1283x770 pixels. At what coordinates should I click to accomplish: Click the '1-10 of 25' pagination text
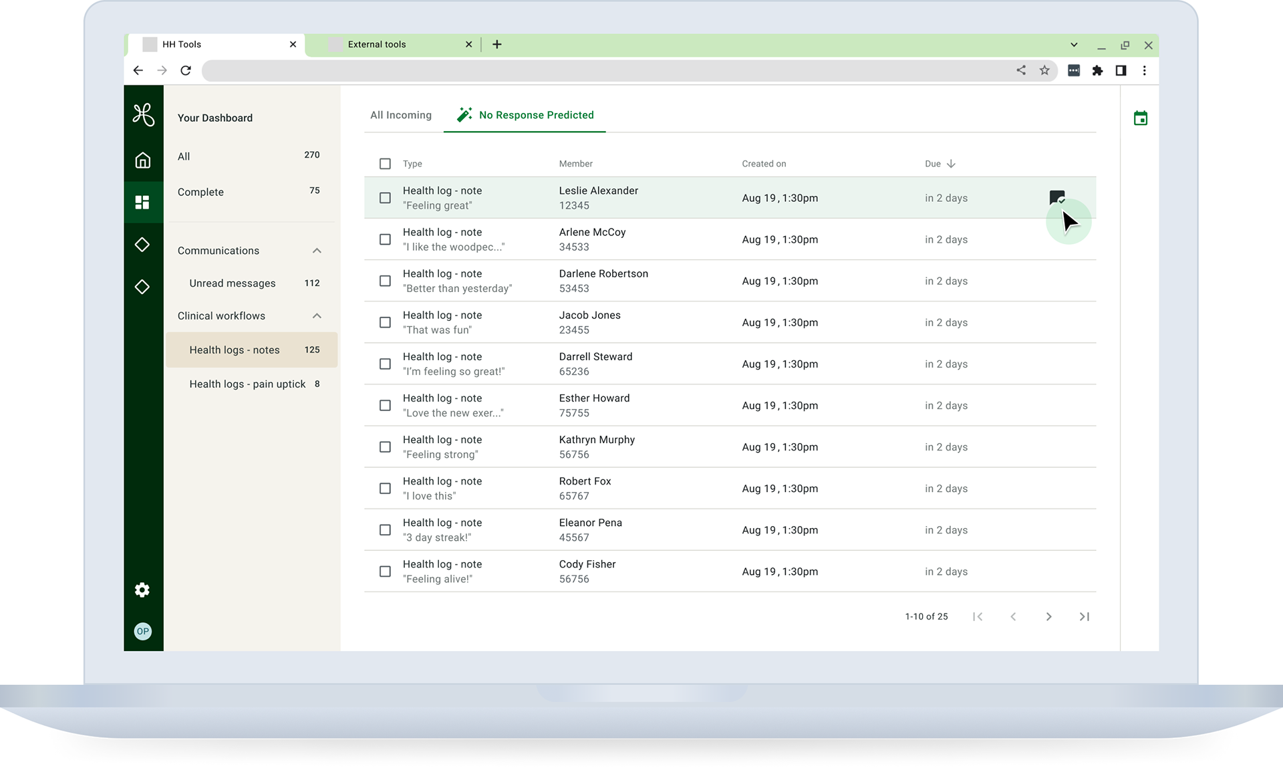click(926, 616)
